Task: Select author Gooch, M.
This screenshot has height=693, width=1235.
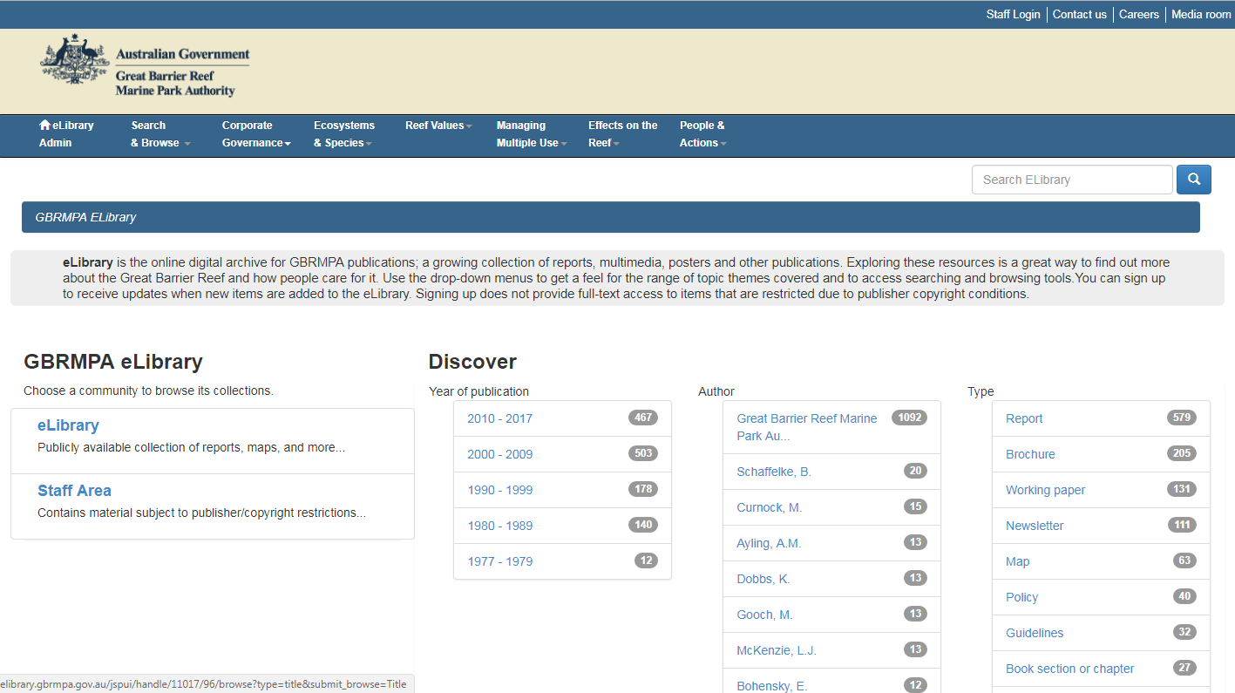Action: coord(764,615)
